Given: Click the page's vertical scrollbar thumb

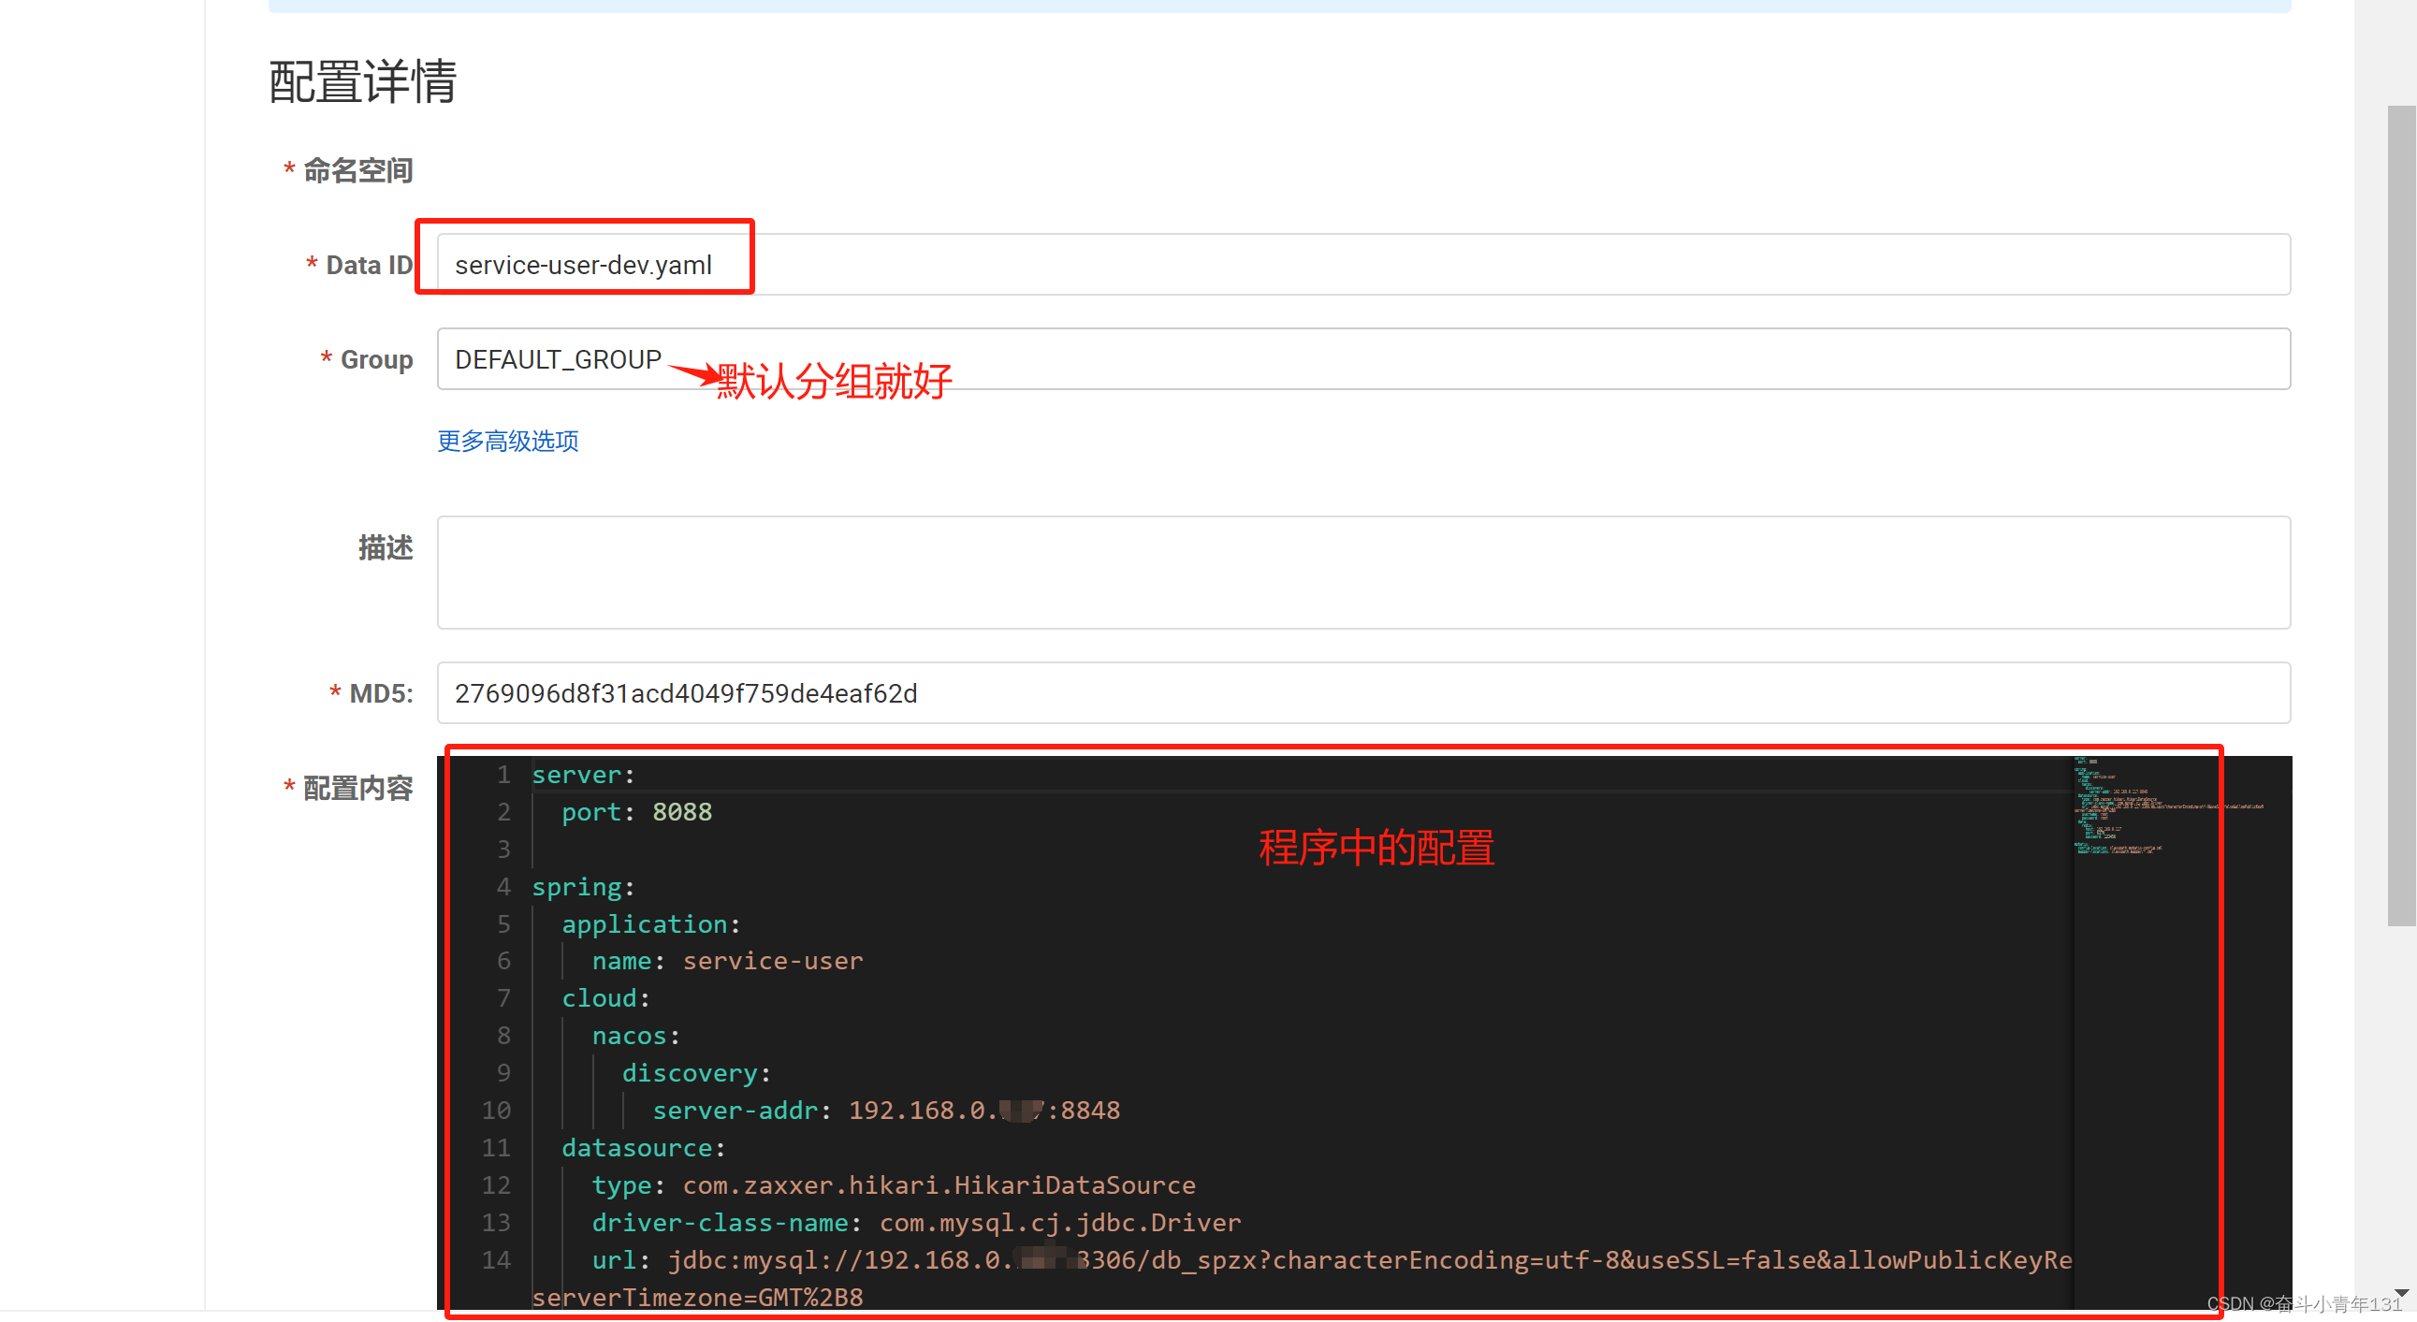Looking at the screenshot, I should [x=2400, y=515].
